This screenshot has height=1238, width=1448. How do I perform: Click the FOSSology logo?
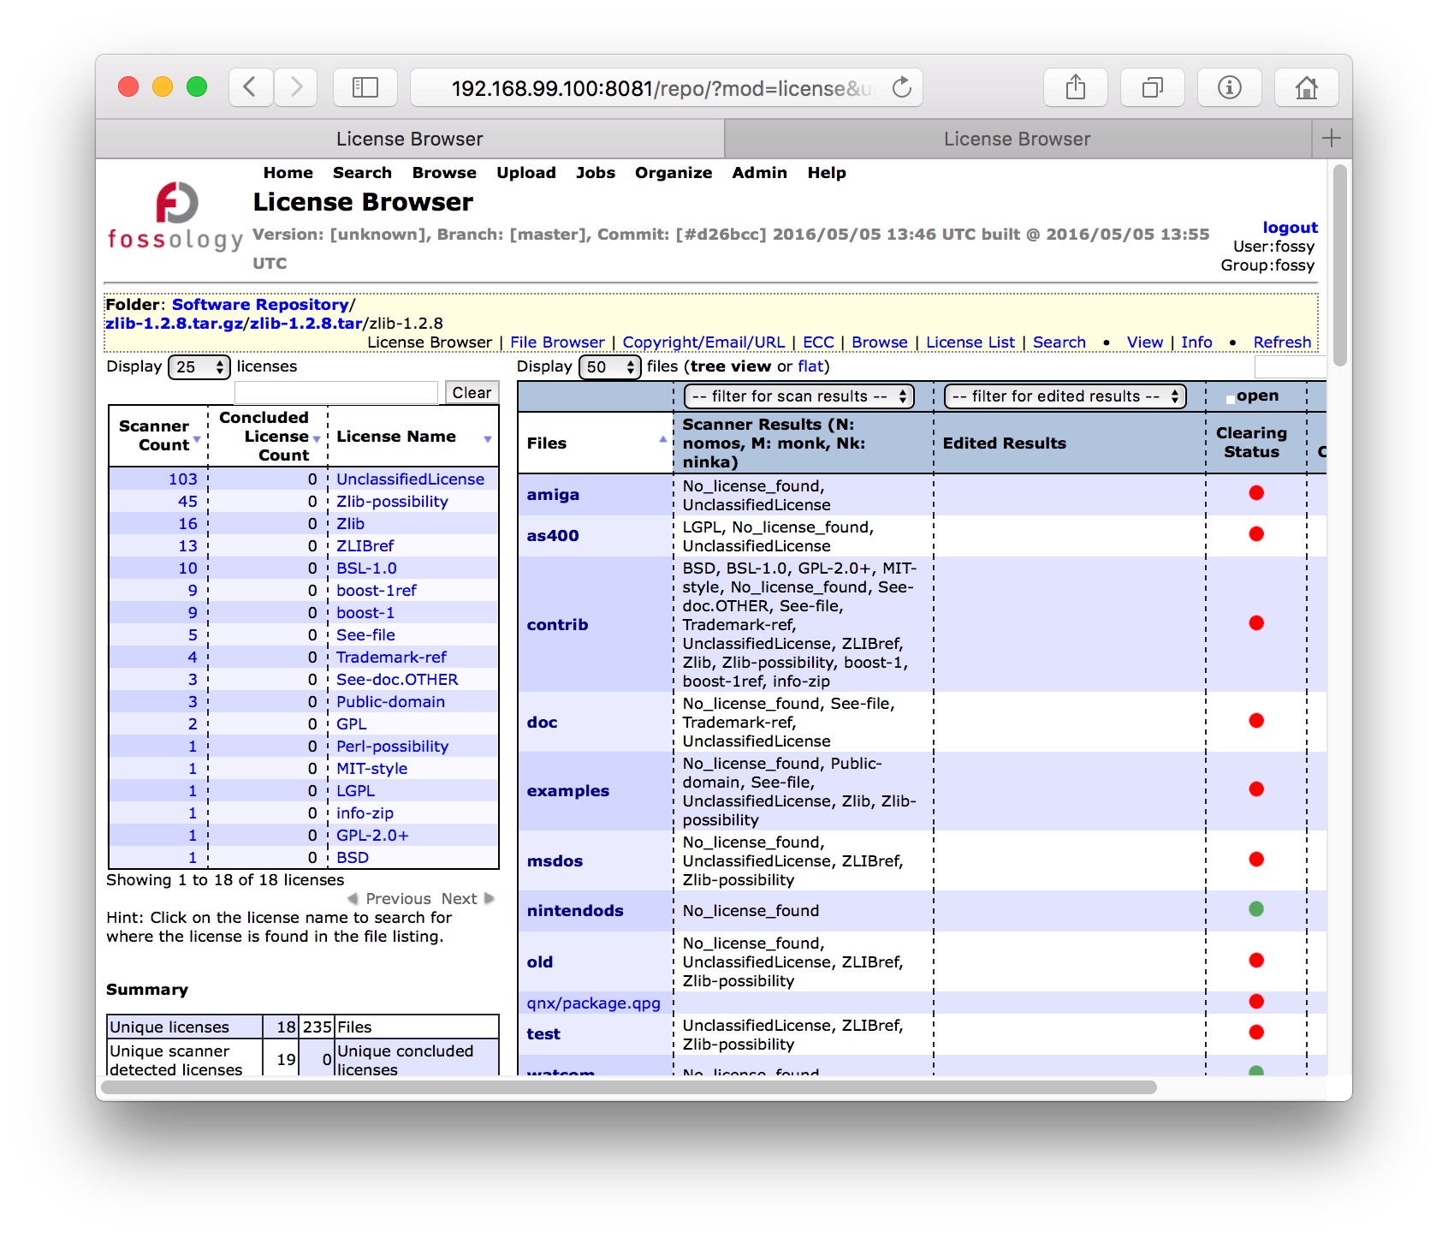point(176,216)
